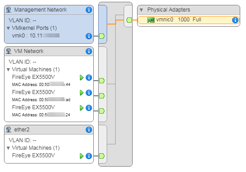Select the VM Network header
Screen dimensions: 246x172
tap(49, 51)
